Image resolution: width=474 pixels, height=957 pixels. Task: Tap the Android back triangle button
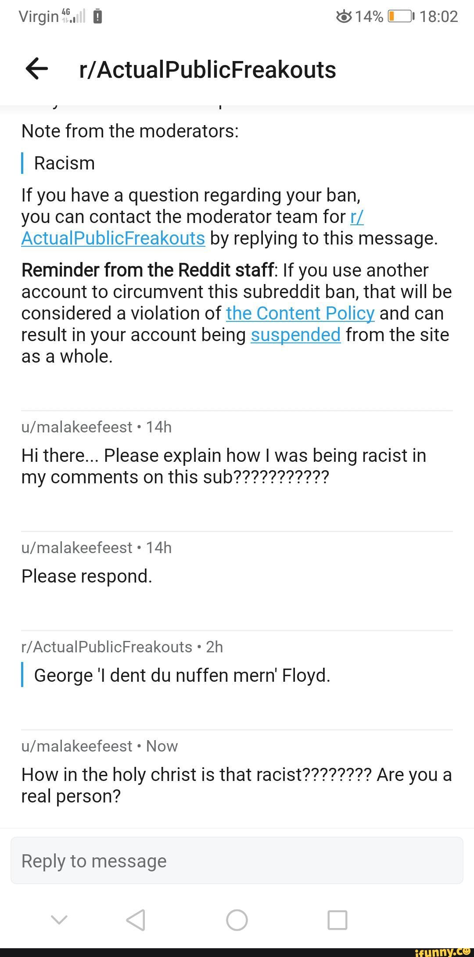[x=136, y=920]
